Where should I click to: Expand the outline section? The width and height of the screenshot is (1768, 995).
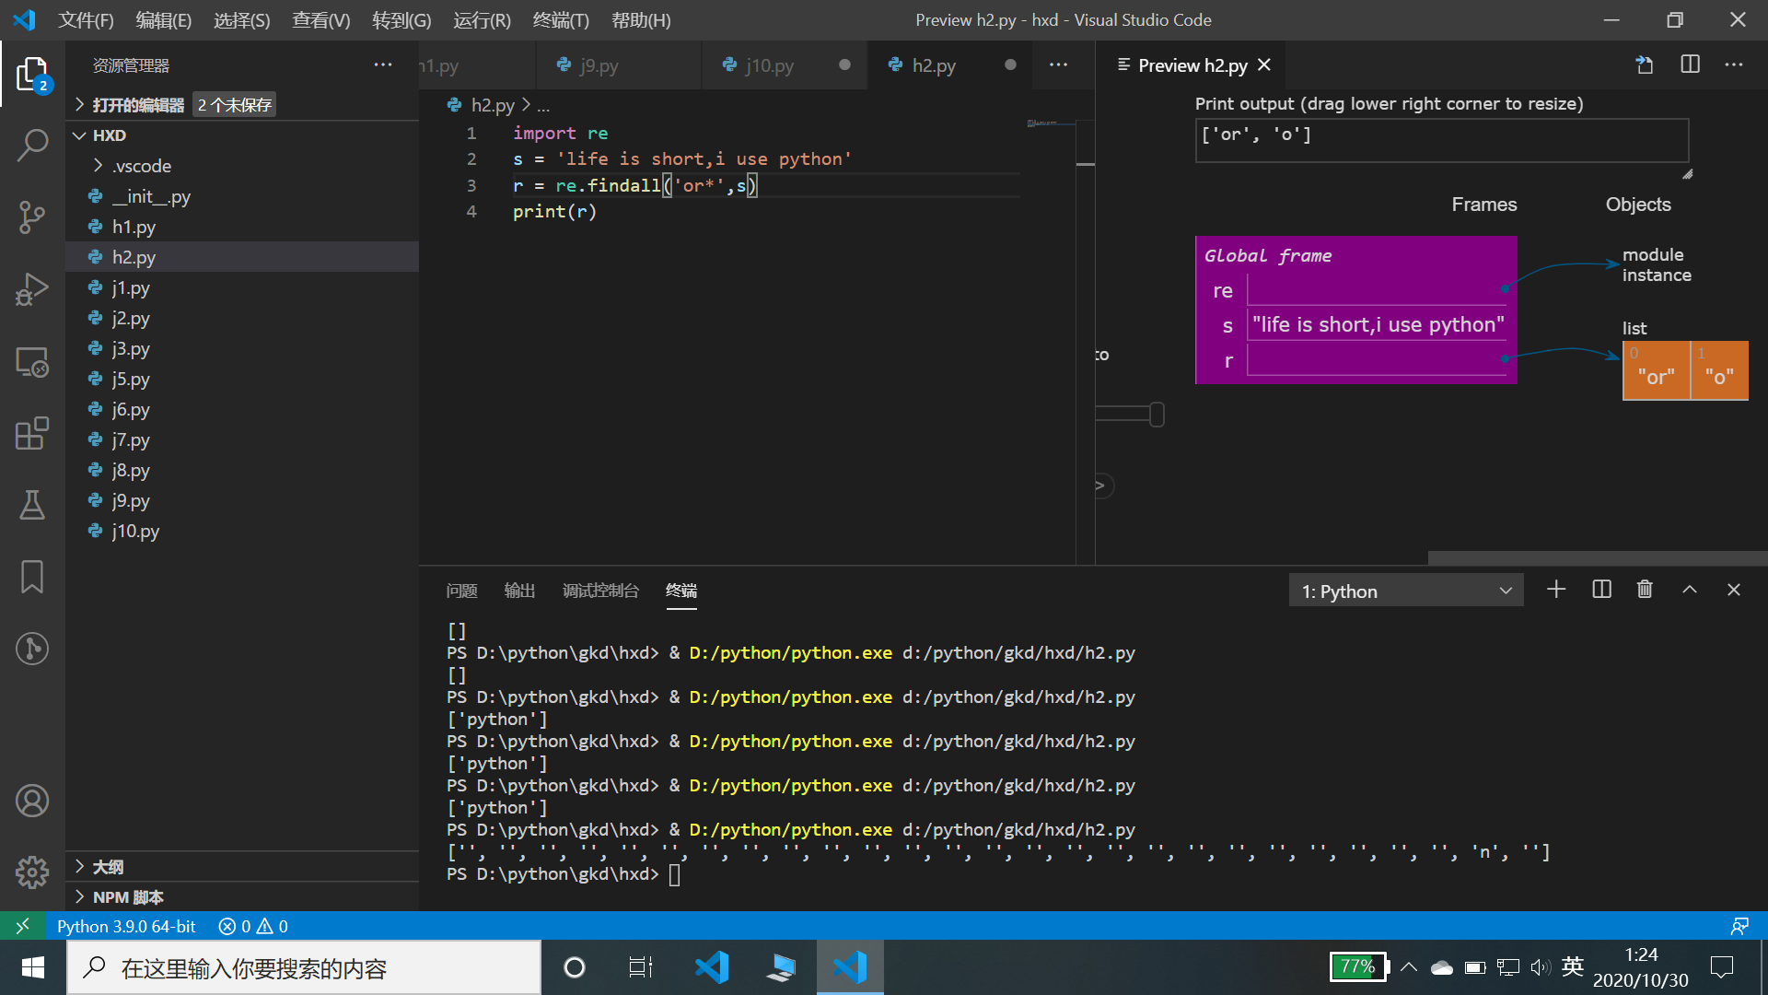pos(243,867)
